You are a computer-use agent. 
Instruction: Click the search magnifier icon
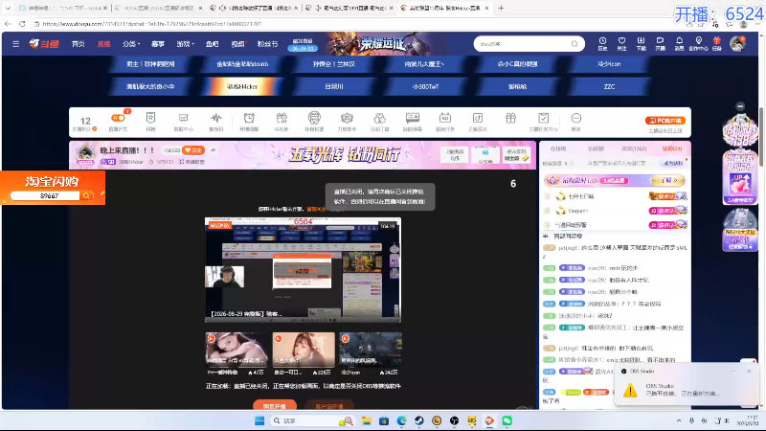[574, 44]
